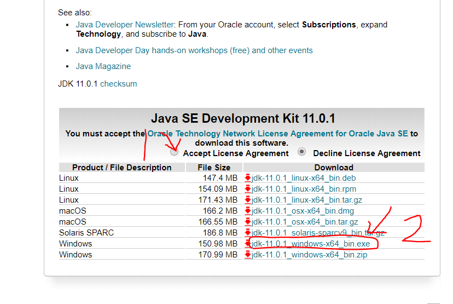This screenshot has width=453, height=304.
Task: Download jdk-11.0.1_windows-x64_bin.exe installer
Action: 311,244
